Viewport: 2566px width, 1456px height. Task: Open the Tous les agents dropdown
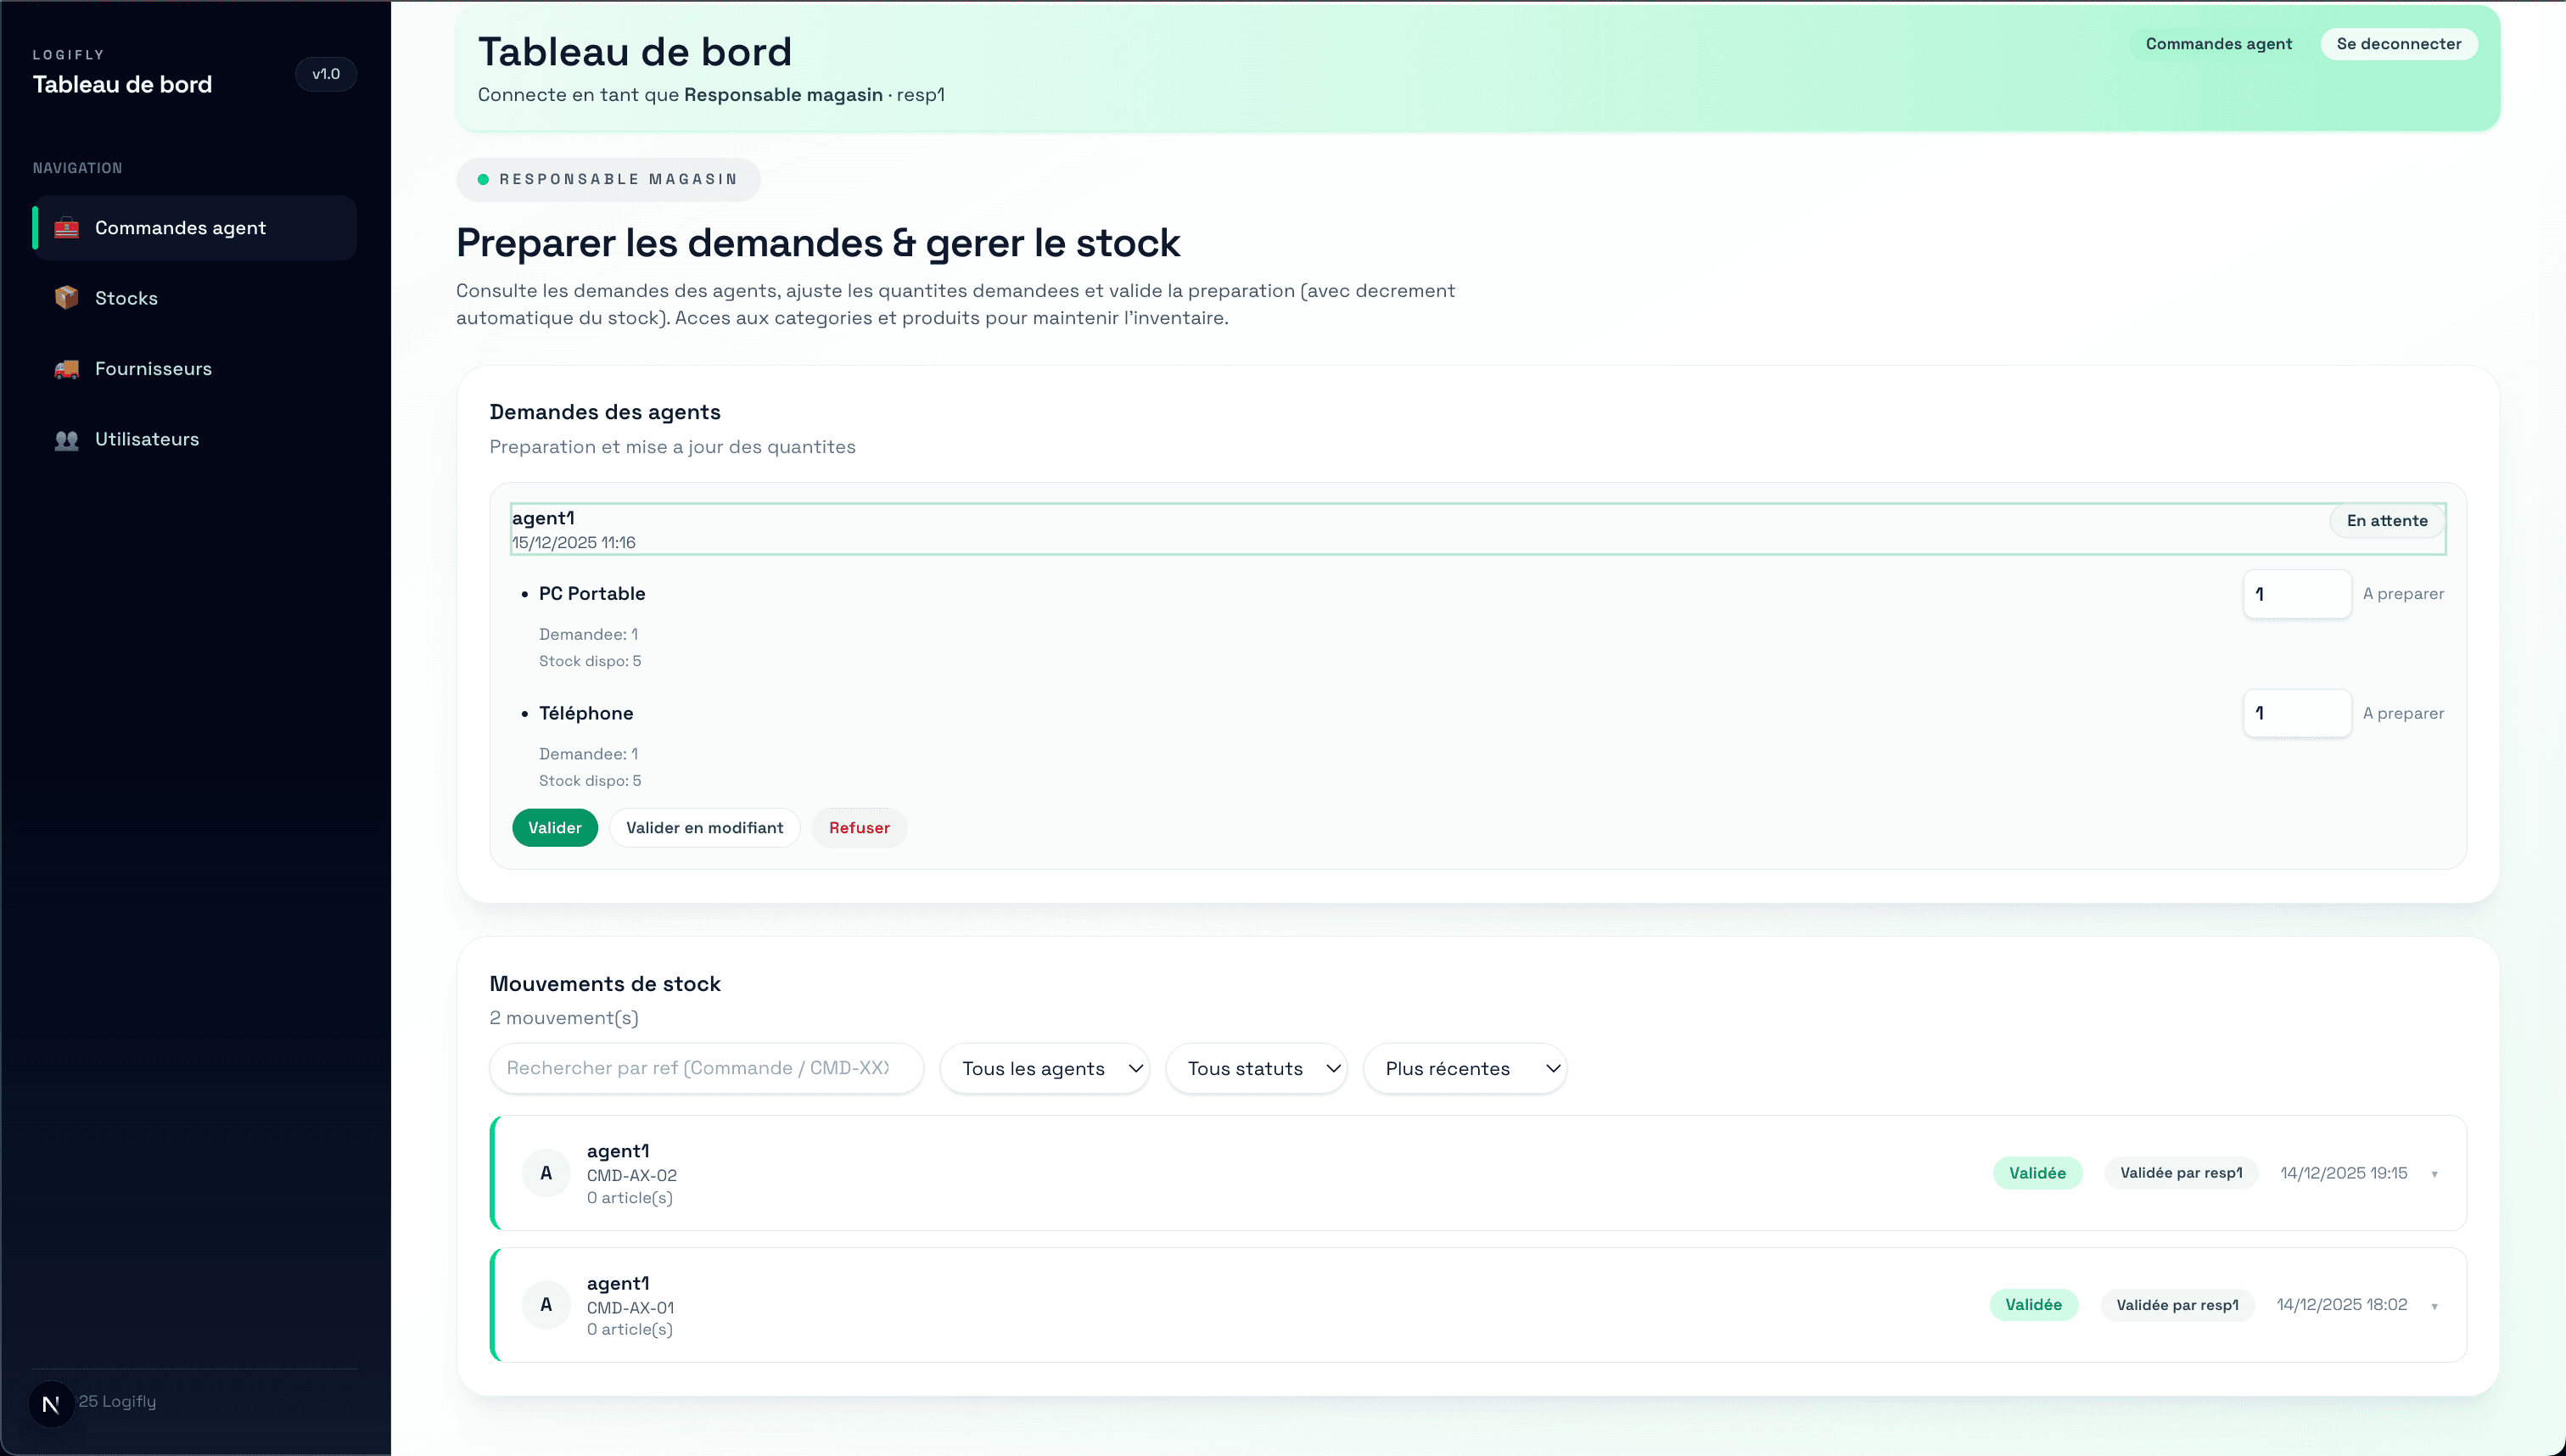1045,1068
